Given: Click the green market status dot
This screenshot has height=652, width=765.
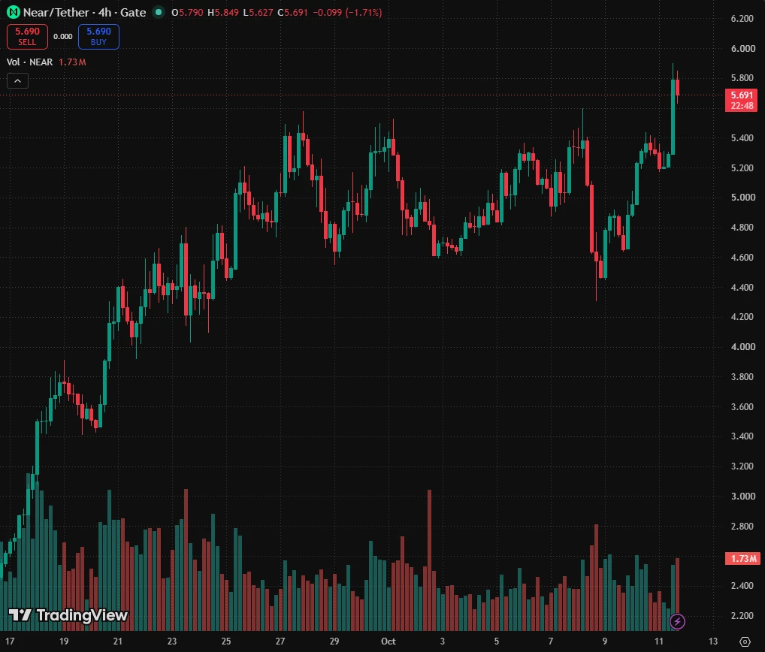Looking at the screenshot, I should pos(159,12).
